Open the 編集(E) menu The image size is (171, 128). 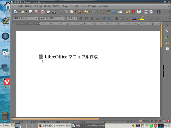pos(28,6)
